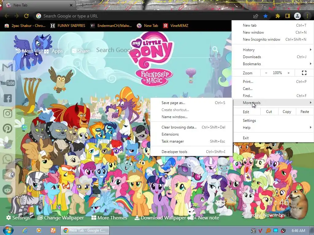Reload the page with the refresh icon

point(26,16)
